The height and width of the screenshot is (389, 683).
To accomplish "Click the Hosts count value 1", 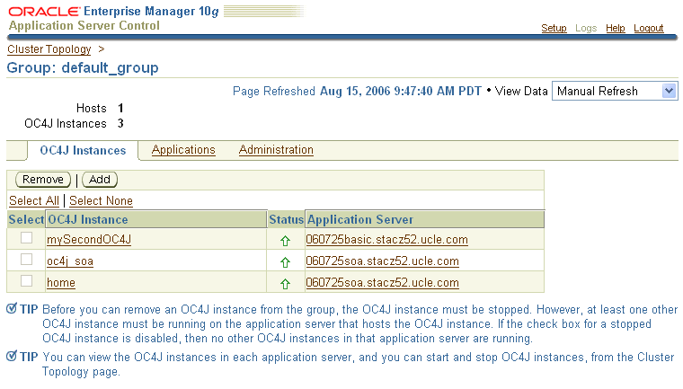I will (120, 108).
